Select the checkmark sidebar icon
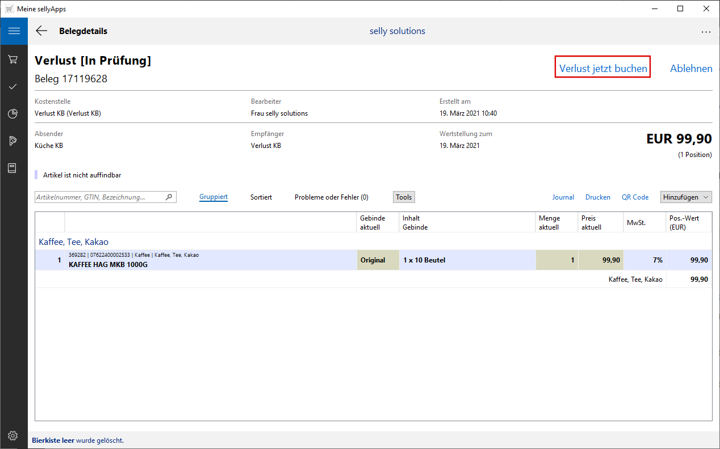 point(13,87)
